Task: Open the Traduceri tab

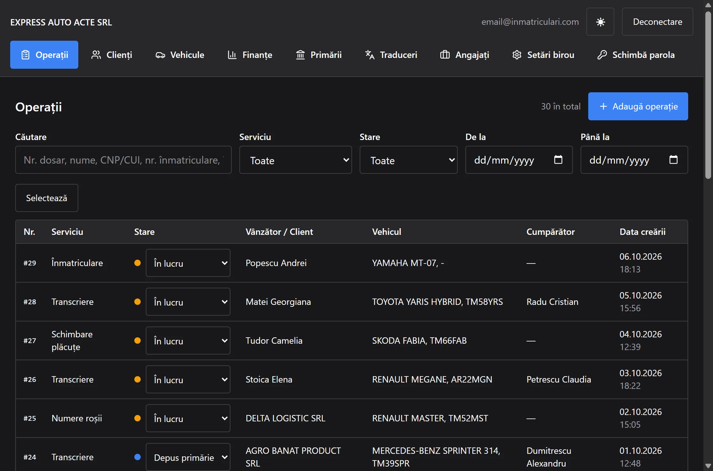Action: (391, 55)
